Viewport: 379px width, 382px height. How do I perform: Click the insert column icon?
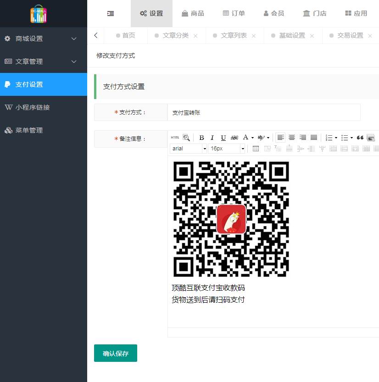pyautogui.click(x=311, y=149)
